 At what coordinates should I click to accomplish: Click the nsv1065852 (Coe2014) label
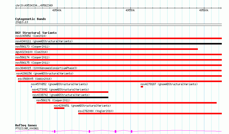coord(31,36)
